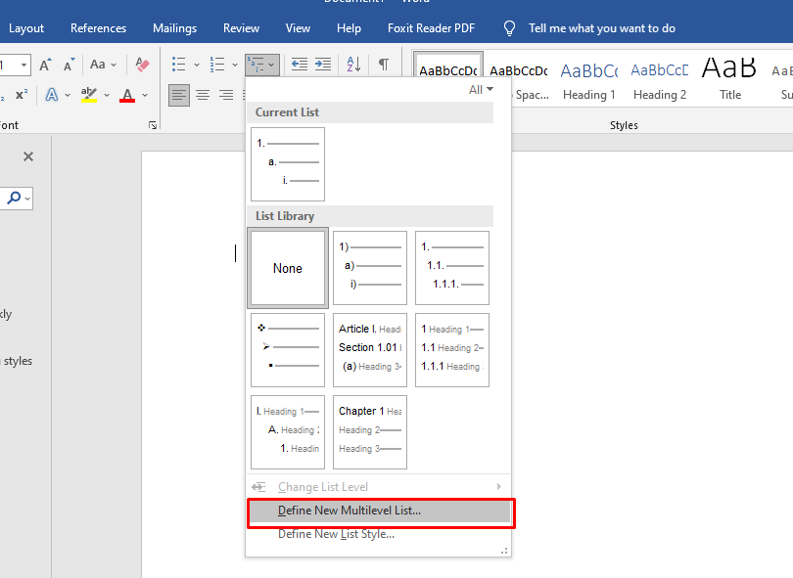Screen dimensions: 793x578
Task: Apply superscript formatting
Action: point(22,95)
